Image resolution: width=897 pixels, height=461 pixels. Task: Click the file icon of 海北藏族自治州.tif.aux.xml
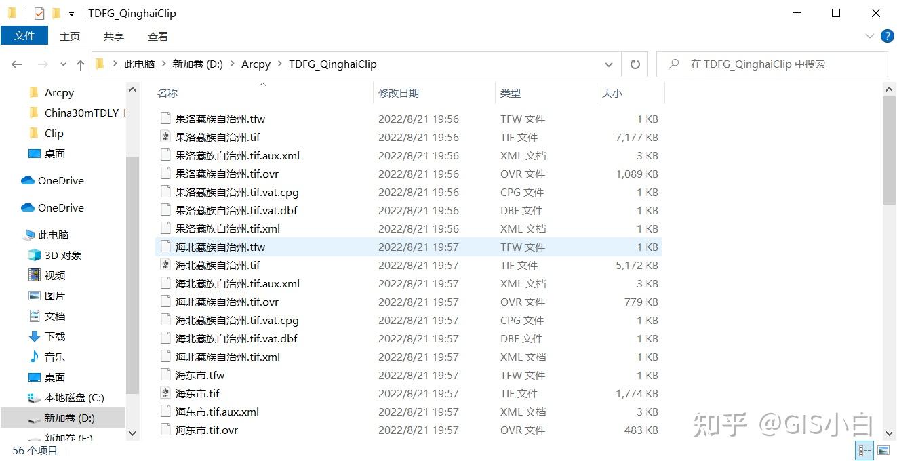(165, 283)
